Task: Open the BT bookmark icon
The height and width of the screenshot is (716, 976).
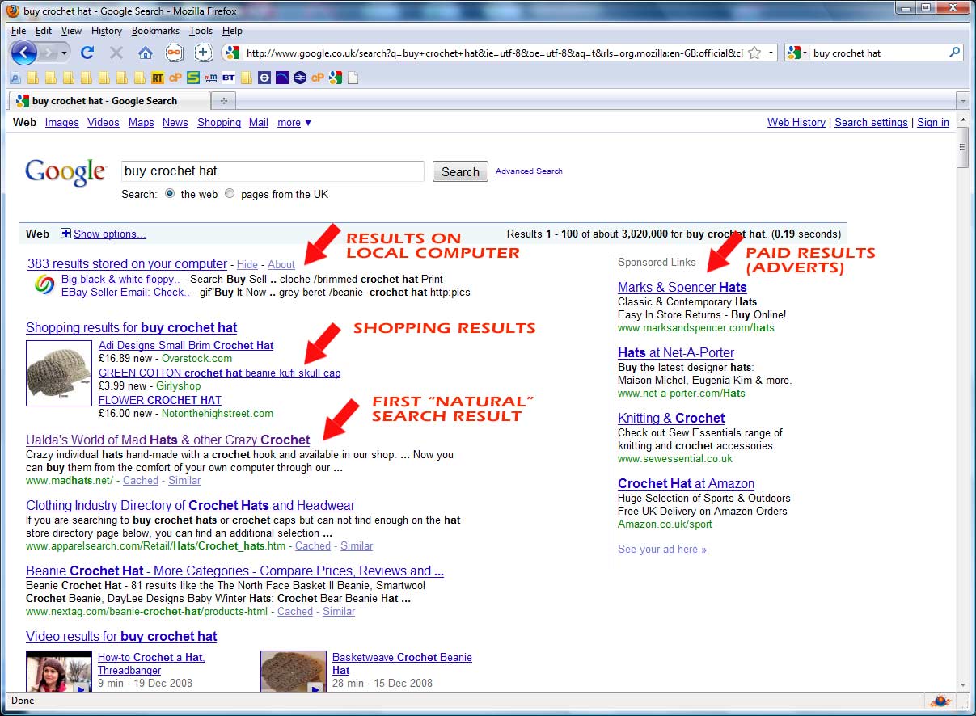Action: pyautogui.click(x=229, y=78)
